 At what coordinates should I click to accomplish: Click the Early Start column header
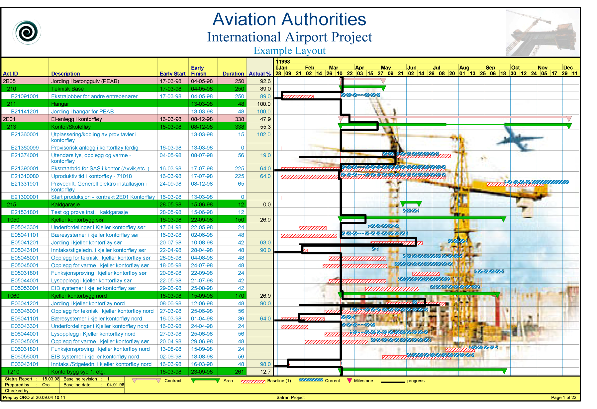[172, 74]
